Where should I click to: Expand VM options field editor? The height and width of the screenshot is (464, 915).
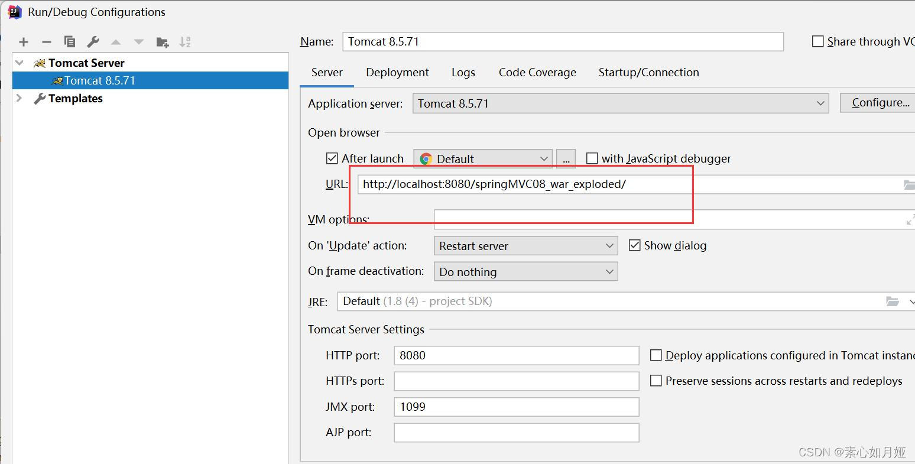click(x=910, y=220)
